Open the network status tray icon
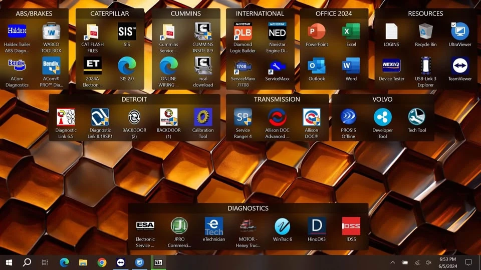This screenshot has width=481, height=270. point(417,262)
